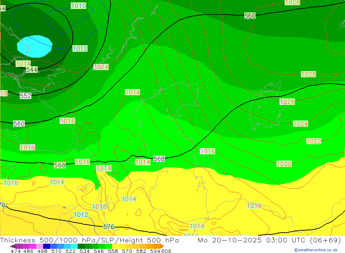This screenshot has width=345, height=253.
Task: Select the dark blue legend swatch
Action: 47,246
